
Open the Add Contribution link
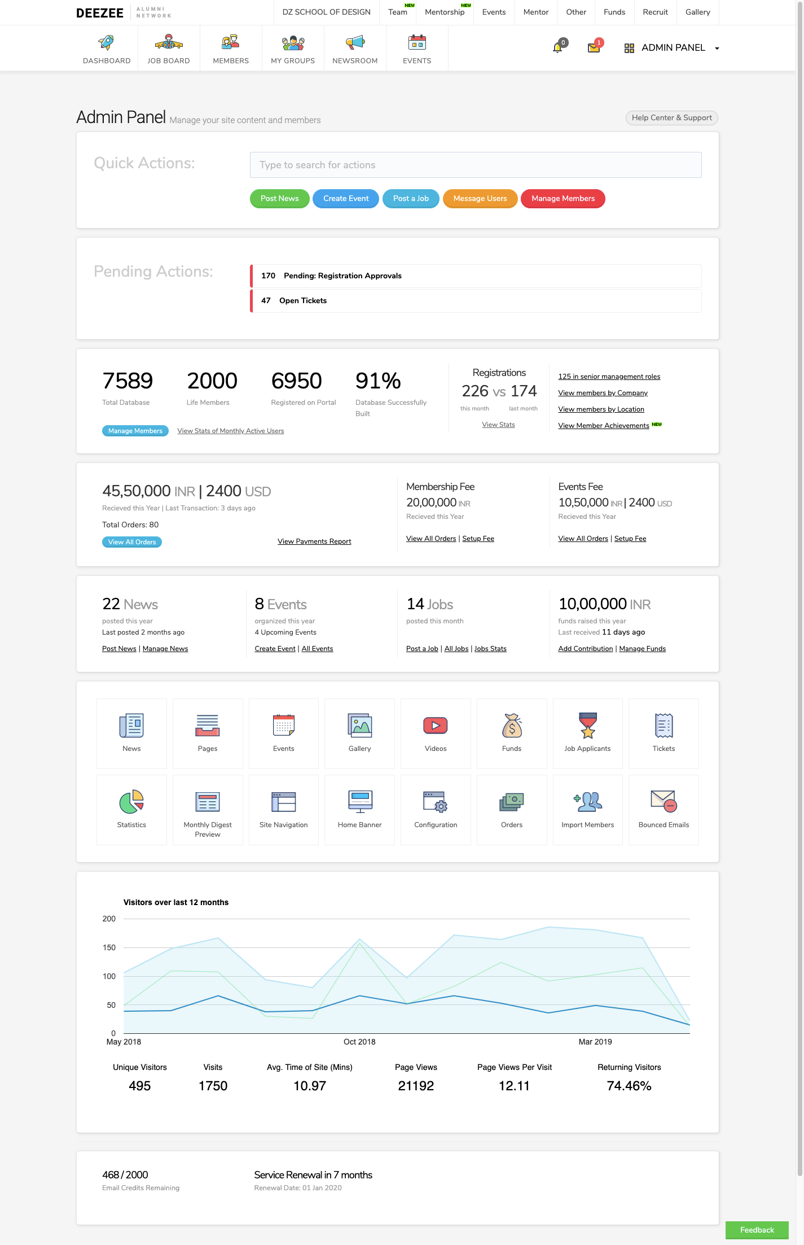tap(586, 649)
